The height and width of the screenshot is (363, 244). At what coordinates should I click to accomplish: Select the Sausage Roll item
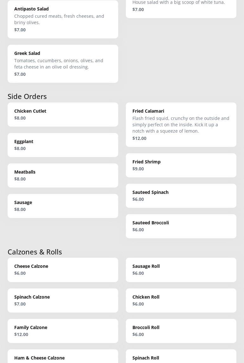point(181,270)
